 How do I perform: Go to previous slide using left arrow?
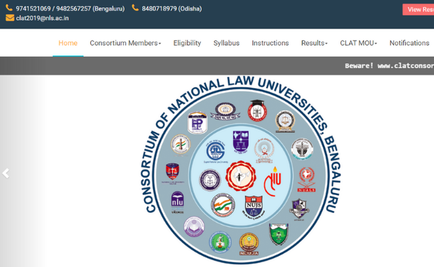(6, 174)
